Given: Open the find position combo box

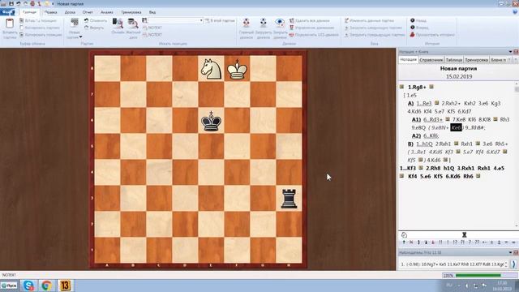Looking at the screenshot, I should tap(175, 20).
